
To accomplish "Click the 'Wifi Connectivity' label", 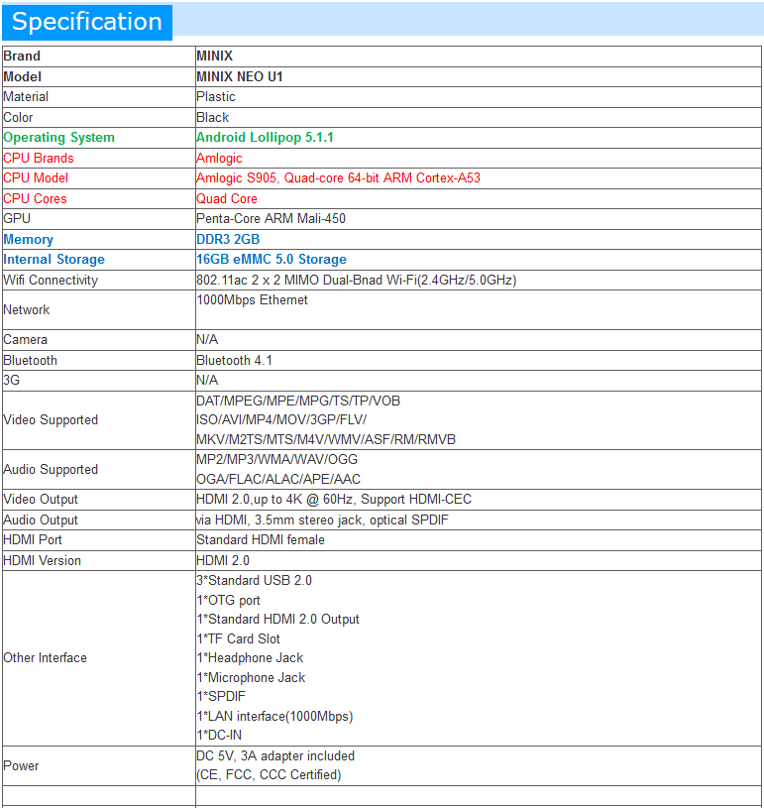I will point(51,281).
